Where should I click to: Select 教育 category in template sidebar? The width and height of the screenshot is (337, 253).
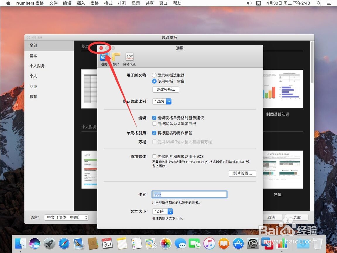tap(33, 97)
